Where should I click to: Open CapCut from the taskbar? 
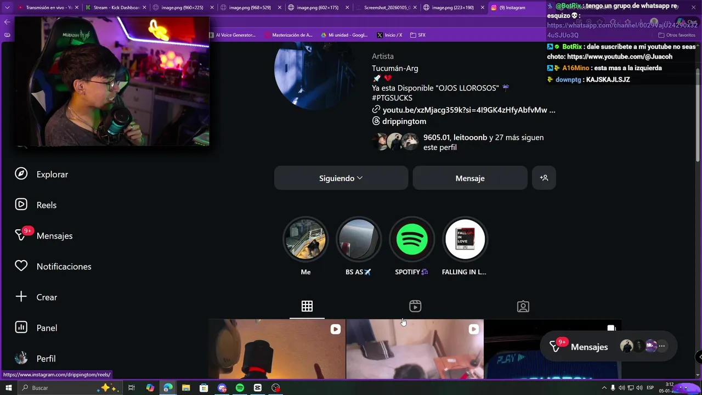(258, 388)
